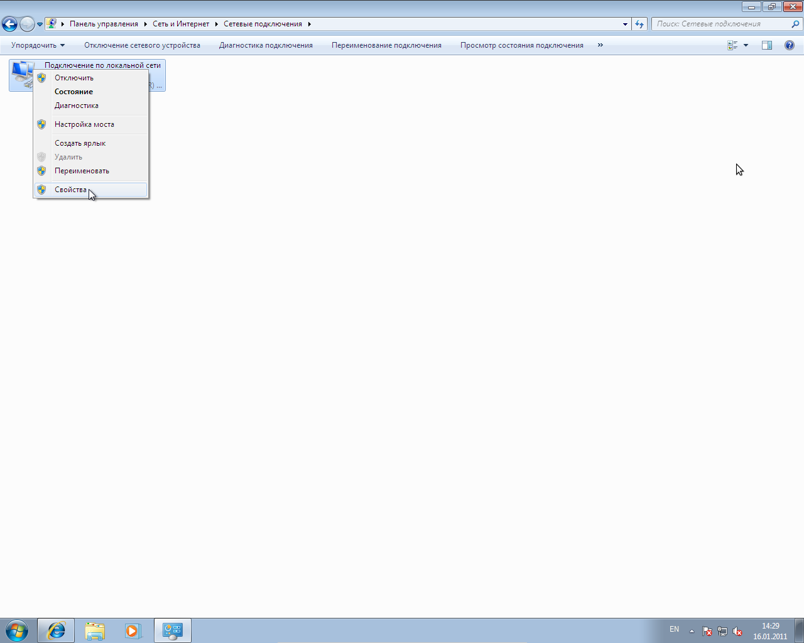804x643 pixels.
Task: Open recent pages dropdown next to Forward
Action: pyautogui.click(x=40, y=24)
